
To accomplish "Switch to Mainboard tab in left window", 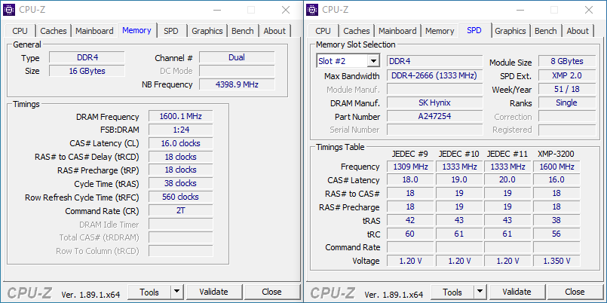I will (94, 31).
